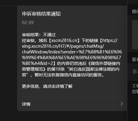The height and width of the screenshot is (121, 138).
Task: Open the gray image thumbnail in the right panel
Action: coord(135,35)
